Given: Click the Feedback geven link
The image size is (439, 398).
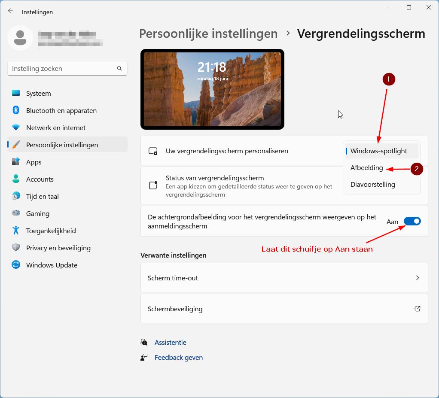Looking at the screenshot, I should coord(178,357).
